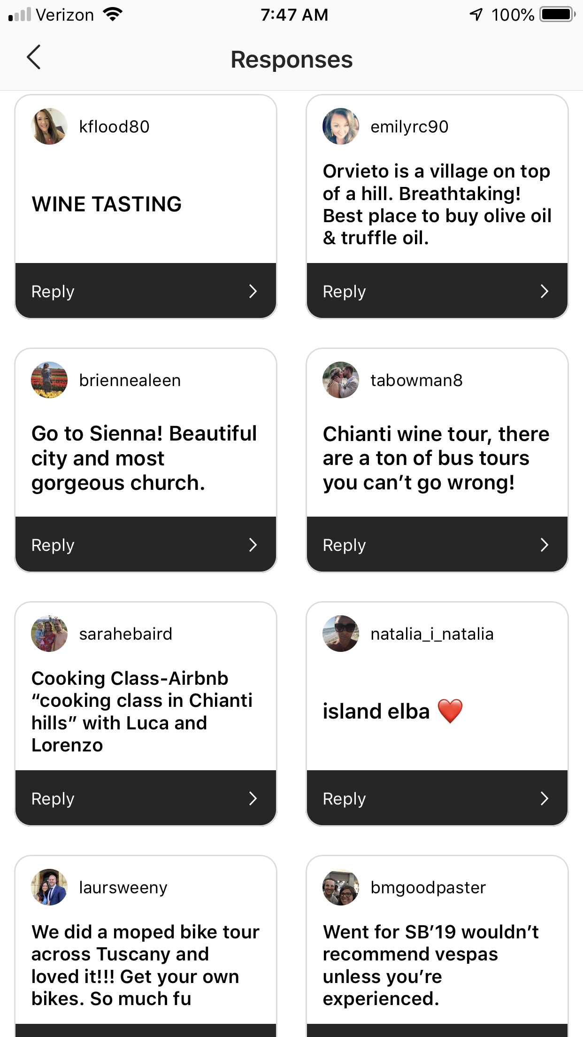Open emilyrc90's profile avatar
Image resolution: width=583 pixels, height=1037 pixels.
tap(341, 126)
